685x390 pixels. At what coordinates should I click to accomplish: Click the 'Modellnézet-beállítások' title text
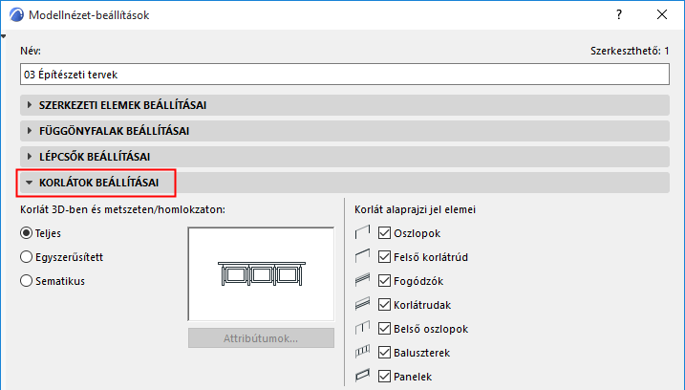coord(89,15)
